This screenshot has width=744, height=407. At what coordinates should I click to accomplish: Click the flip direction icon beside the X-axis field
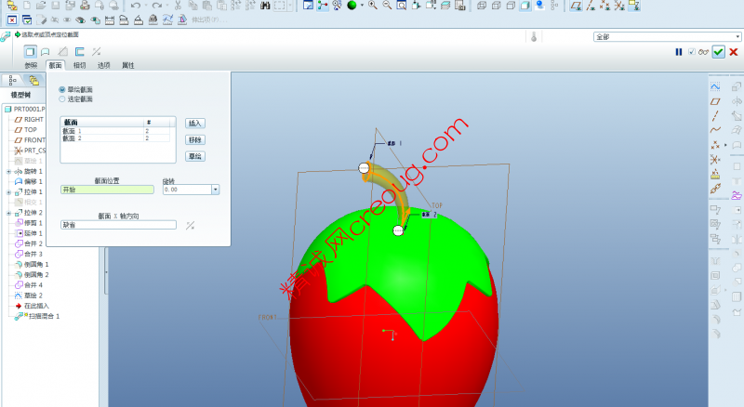(x=191, y=225)
